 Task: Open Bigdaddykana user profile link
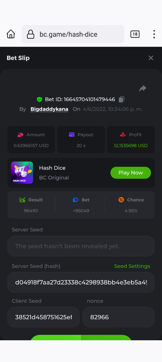(49, 109)
